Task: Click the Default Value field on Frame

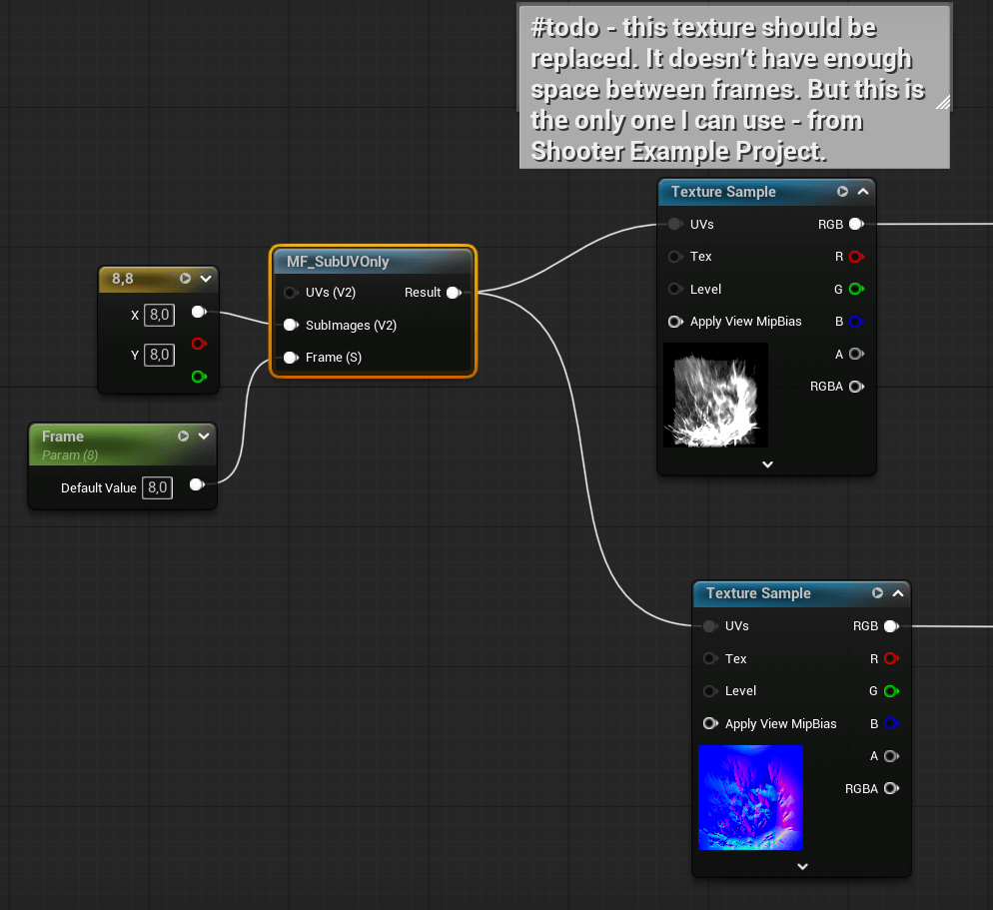Action: (x=157, y=487)
